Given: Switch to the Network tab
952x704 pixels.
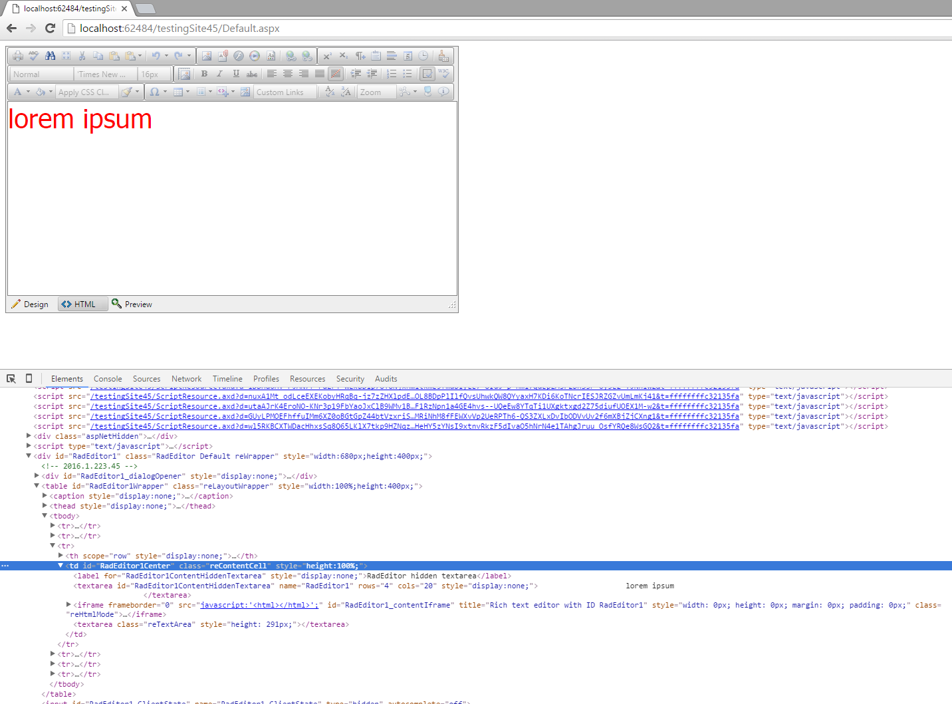Looking at the screenshot, I should [x=186, y=379].
